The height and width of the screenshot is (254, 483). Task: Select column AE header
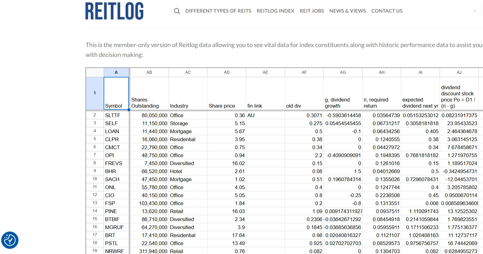[265, 73]
